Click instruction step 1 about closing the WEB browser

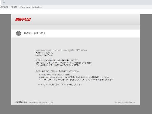click(x=56, y=75)
